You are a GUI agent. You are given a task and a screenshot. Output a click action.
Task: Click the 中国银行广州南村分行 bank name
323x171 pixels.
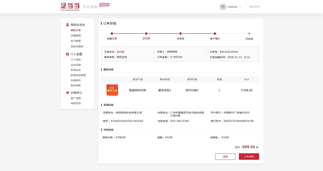[236, 113]
